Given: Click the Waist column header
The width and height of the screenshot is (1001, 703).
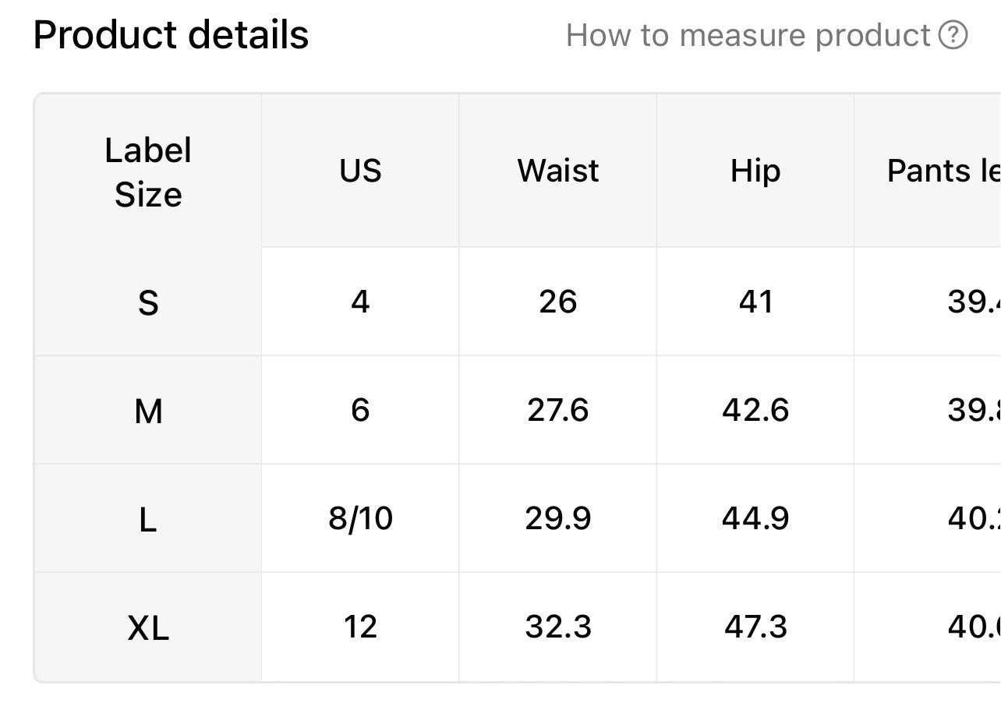Looking at the screenshot, I should (x=558, y=171).
